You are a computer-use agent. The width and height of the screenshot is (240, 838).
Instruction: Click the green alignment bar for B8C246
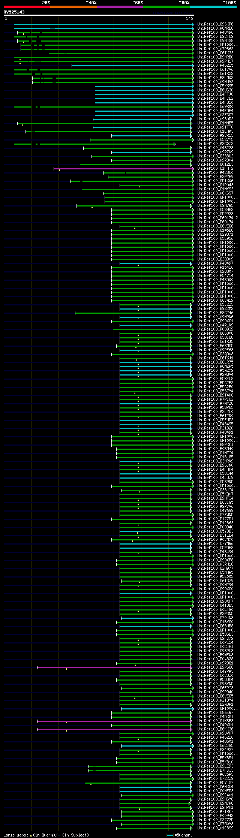click(133, 313)
